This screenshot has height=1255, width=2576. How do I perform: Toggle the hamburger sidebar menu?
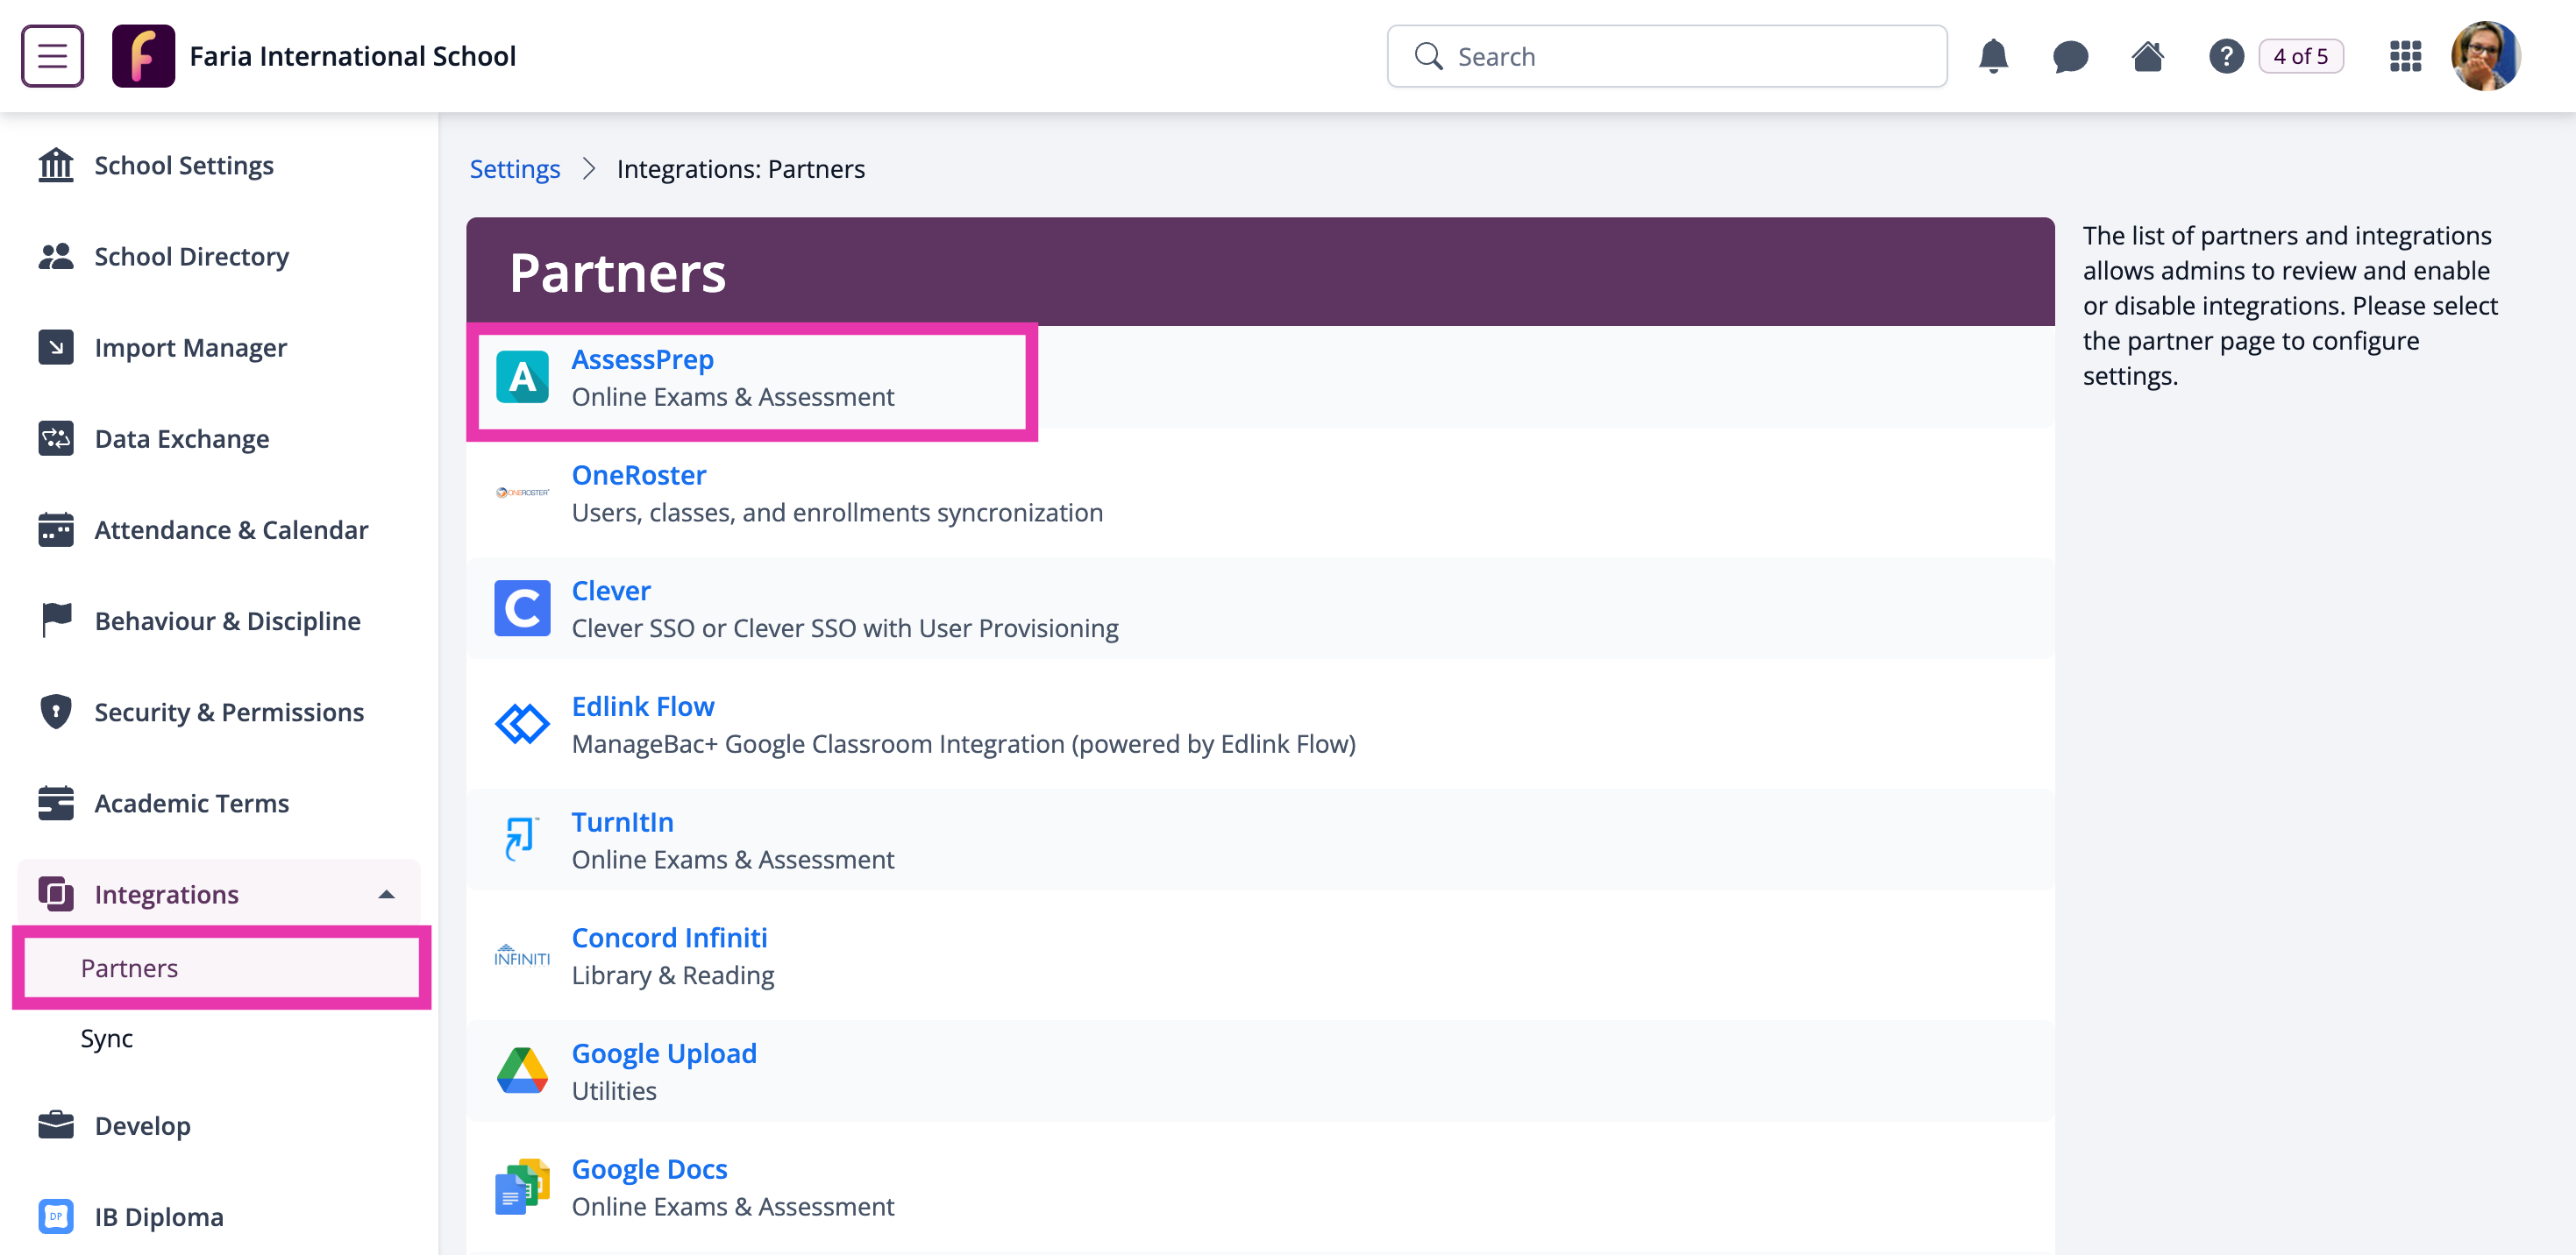point(52,56)
